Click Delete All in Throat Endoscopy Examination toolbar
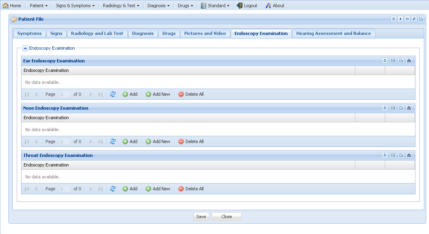 click(191, 189)
